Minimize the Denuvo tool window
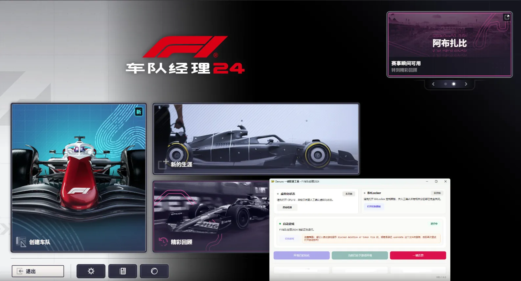 pyautogui.click(x=427, y=182)
